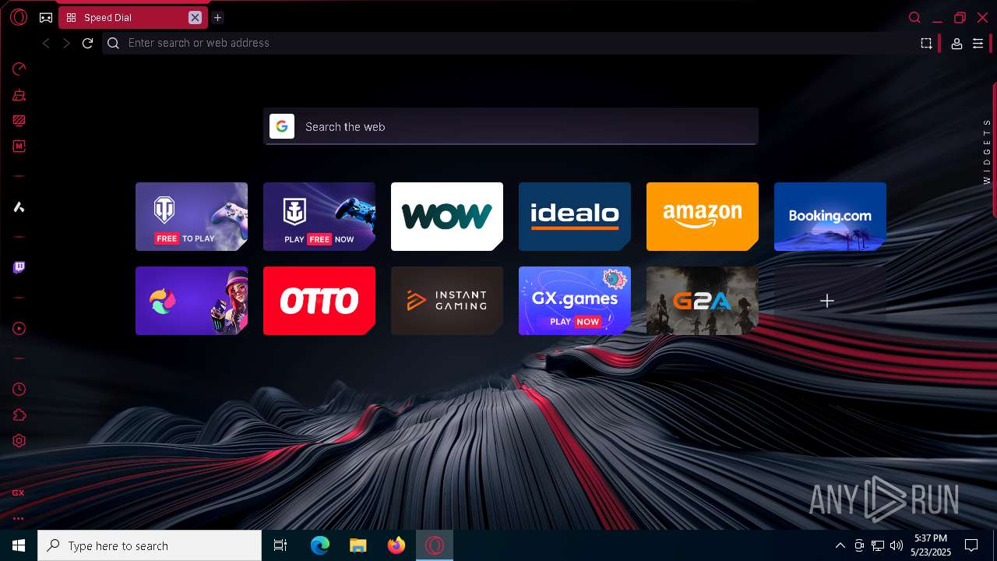Click the Google logo in search box
The height and width of the screenshot is (561, 997).
(x=282, y=126)
